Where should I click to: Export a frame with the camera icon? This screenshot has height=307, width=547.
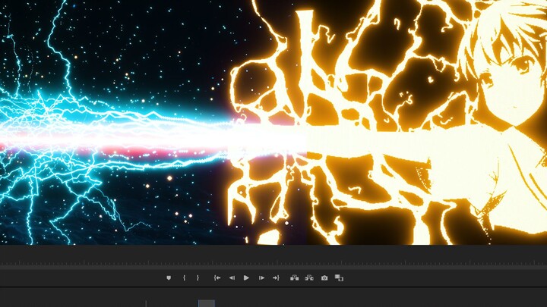(324, 277)
